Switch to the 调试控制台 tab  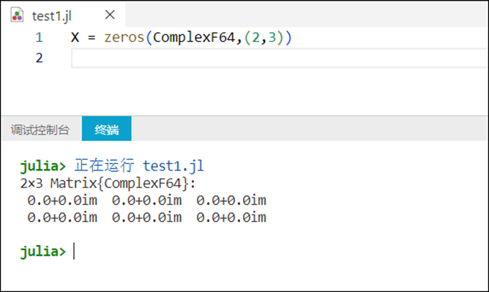click(x=40, y=130)
